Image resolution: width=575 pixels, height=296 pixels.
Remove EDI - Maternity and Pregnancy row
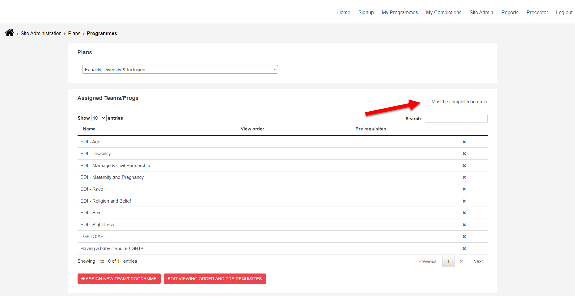(x=464, y=177)
